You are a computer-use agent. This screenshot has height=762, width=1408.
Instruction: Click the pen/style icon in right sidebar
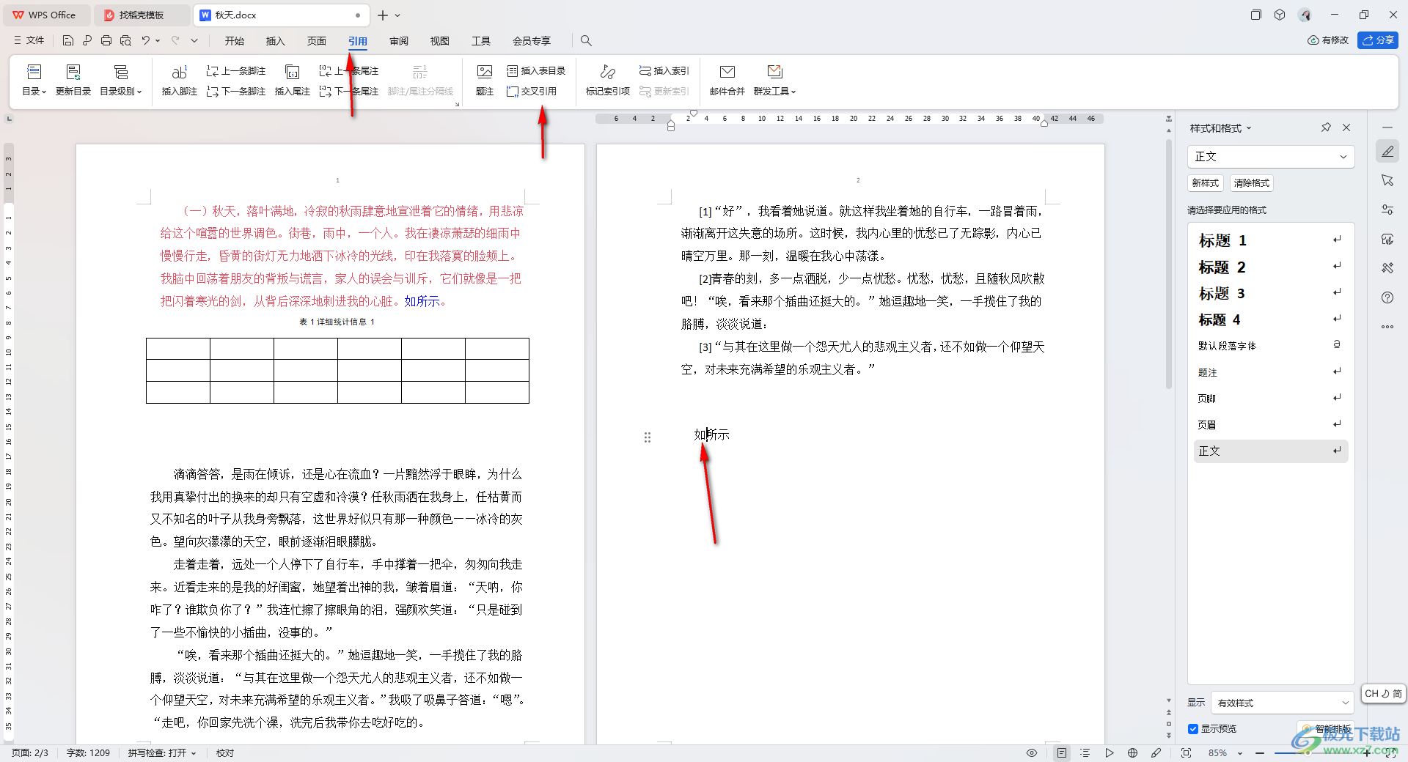(1387, 152)
